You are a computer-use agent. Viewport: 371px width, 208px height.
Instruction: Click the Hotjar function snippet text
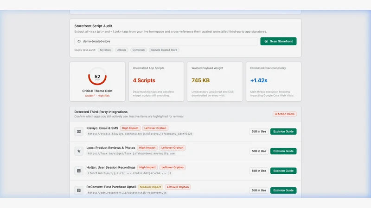(x=129, y=173)
